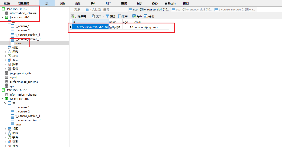Collapse the ljw_course_db1 database node
This screenshot has height=147, width=282.
click(x=2, y=17)
